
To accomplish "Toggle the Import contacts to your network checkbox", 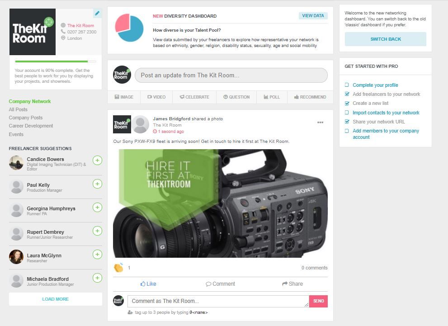I will click(x=347, y=113).
